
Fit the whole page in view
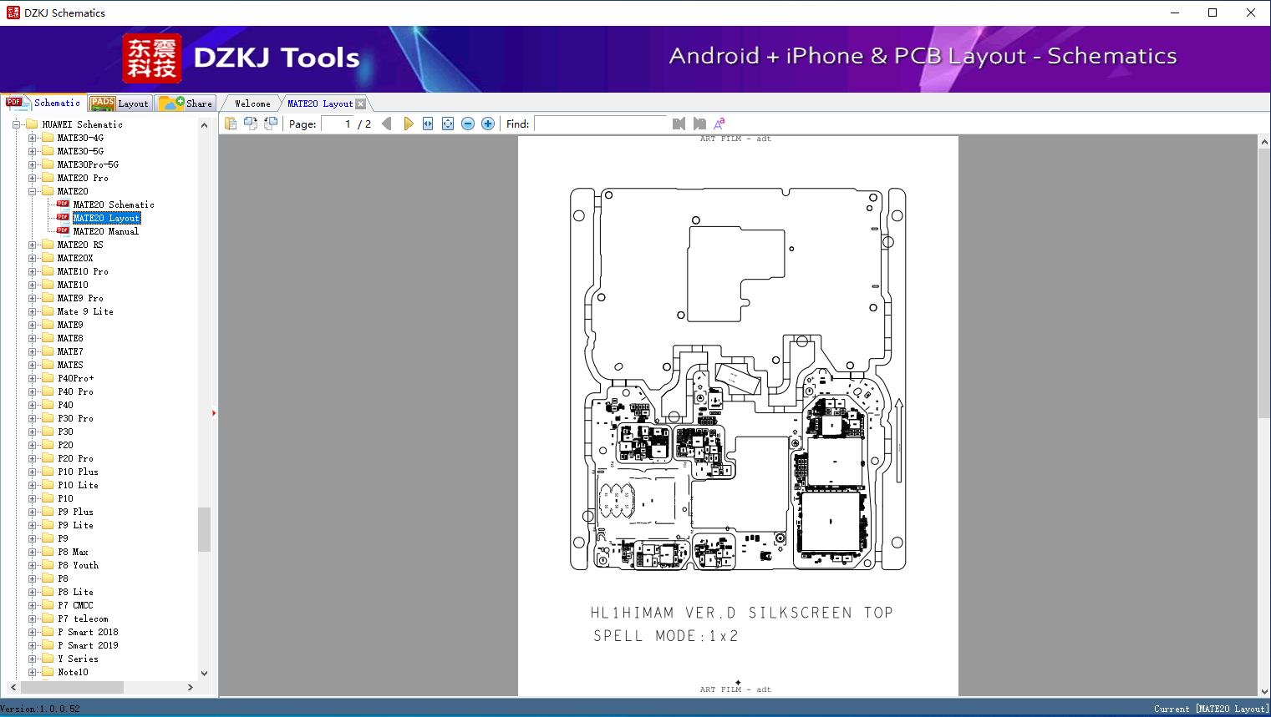(x=448, y=124)
